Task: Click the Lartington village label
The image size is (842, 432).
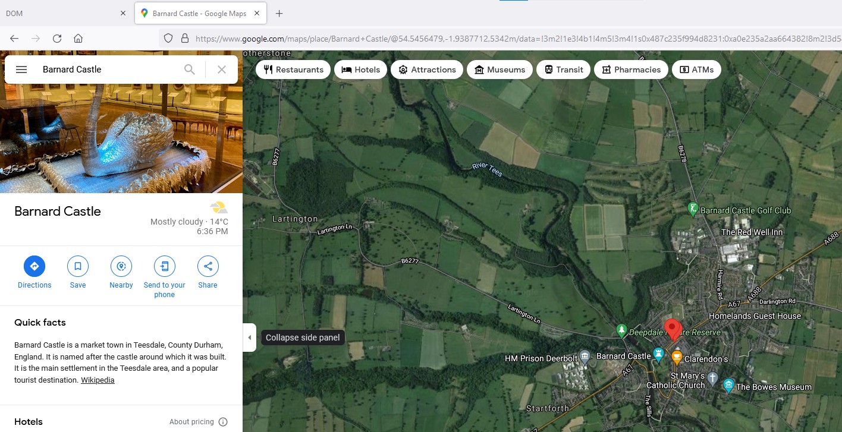Action: coord(295,219)
